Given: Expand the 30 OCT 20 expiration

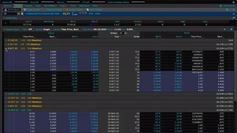Looking at the screenshot, I should coord(6,102).
